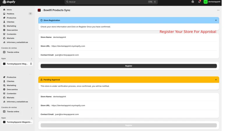Screen dimensions: 233x131
Task: Click Store Name devtestappinit under Pending Approval
Action: 59,97
